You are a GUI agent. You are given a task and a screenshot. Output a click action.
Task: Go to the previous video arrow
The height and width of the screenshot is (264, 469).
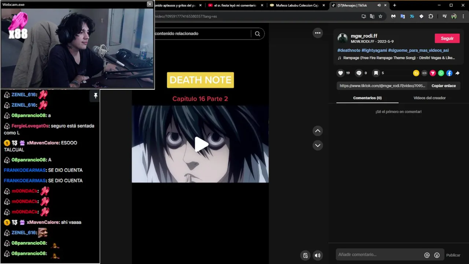point(318,131)
